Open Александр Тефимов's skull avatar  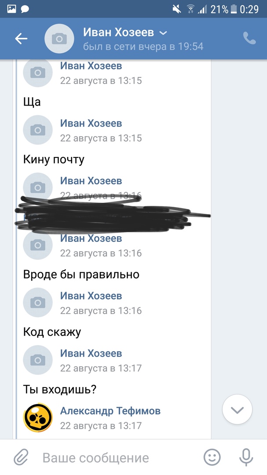click(x=38, y=417)
